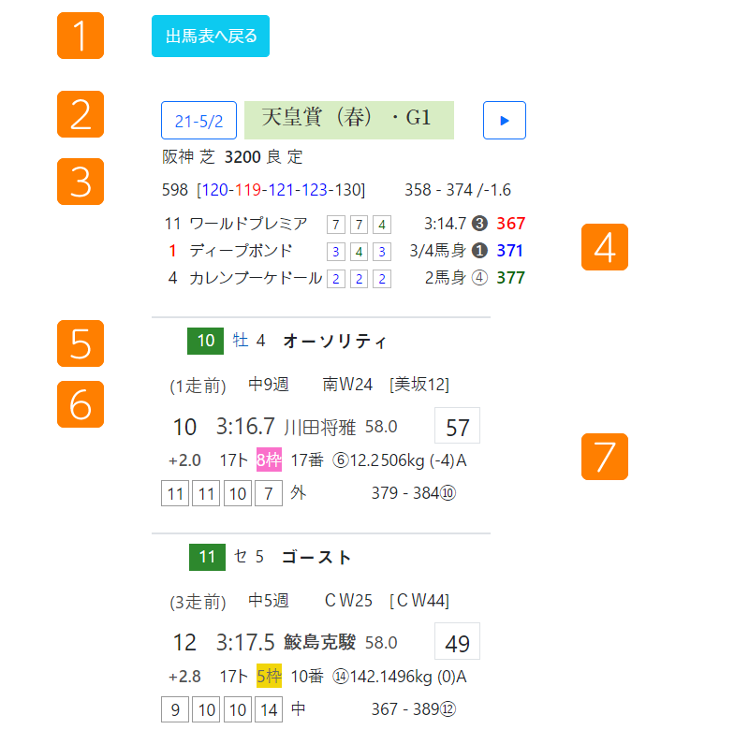
Task: Open the 天皇賞（春）・G1 race title
Action: [348, 120]
